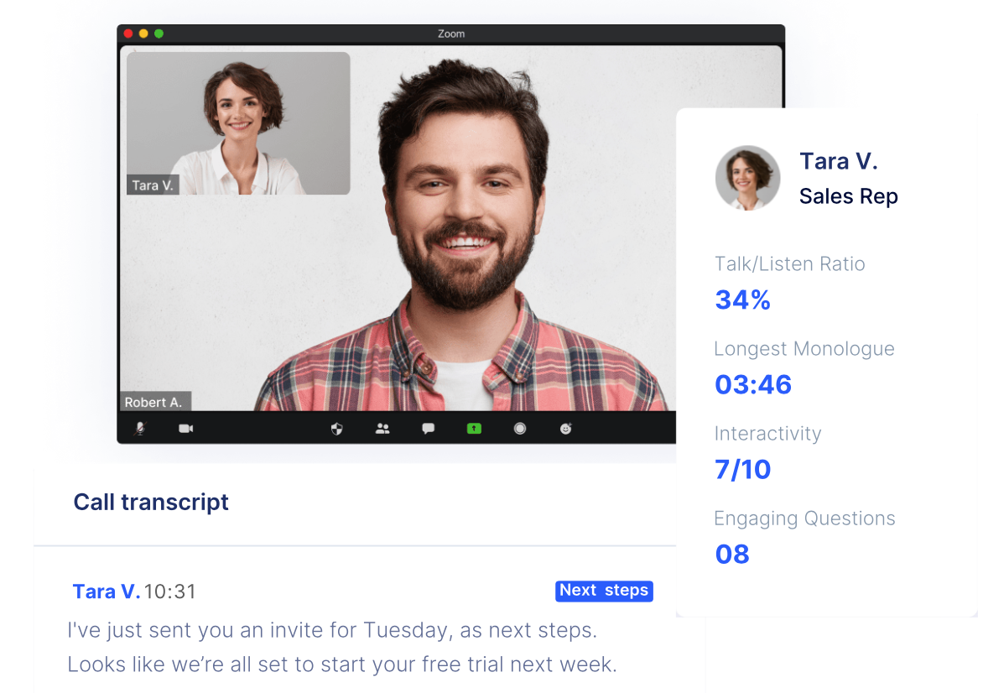Click Tara V. speaker name in transcript
983x693 pixels.
pos(106,591)
